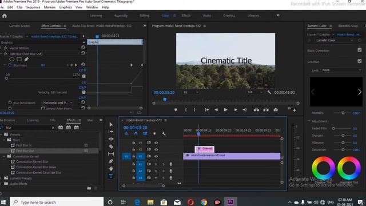
Task: Open the button editor plus icon
Action: [295, 110]
